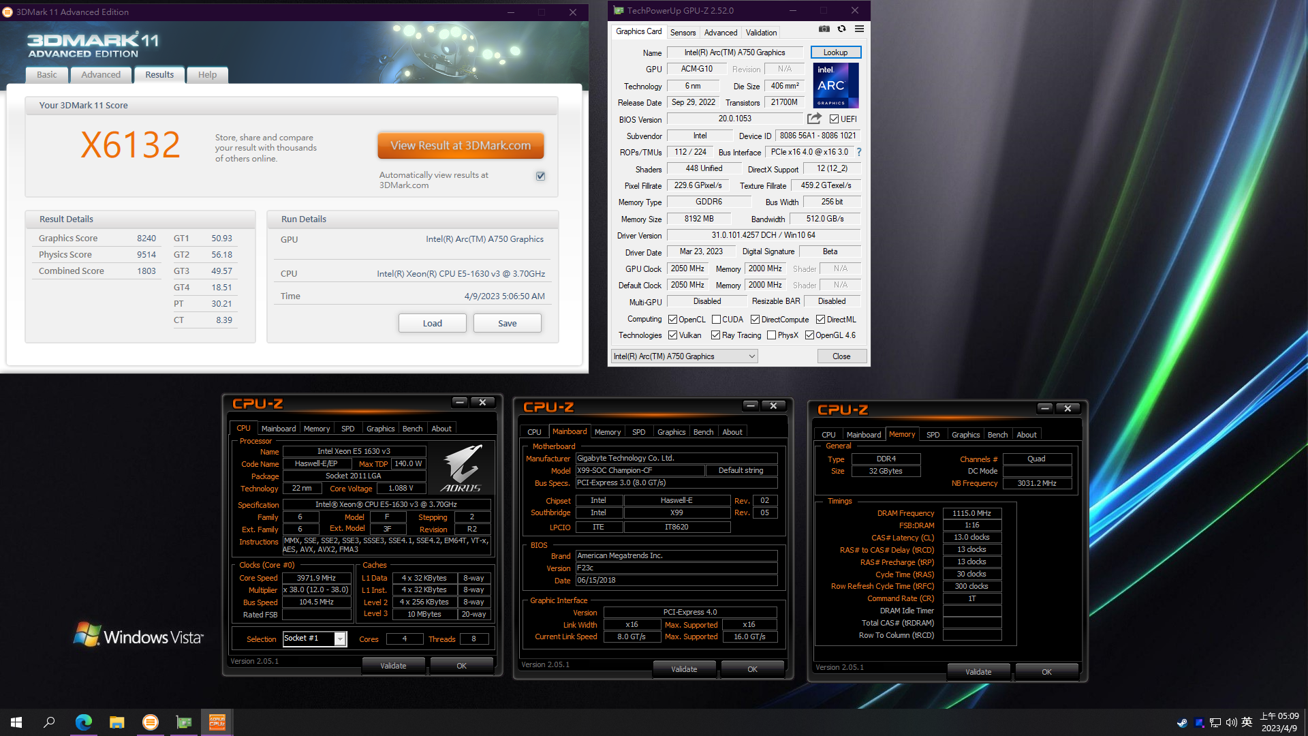This screenshot has width=1308, height=736.
Task: Toggle automatically view results checkbox
Action: 540,176
